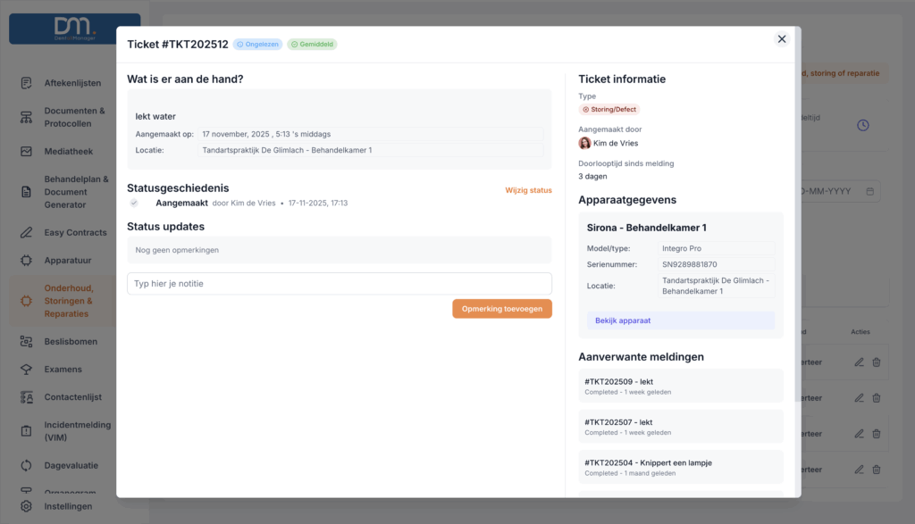Open Mediatheek via its image icon
Viewport: 915px width, 524px height.
coord(27,151)
